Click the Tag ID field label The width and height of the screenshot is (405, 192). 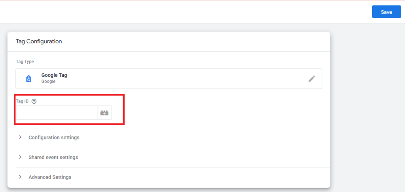(22, 102)
